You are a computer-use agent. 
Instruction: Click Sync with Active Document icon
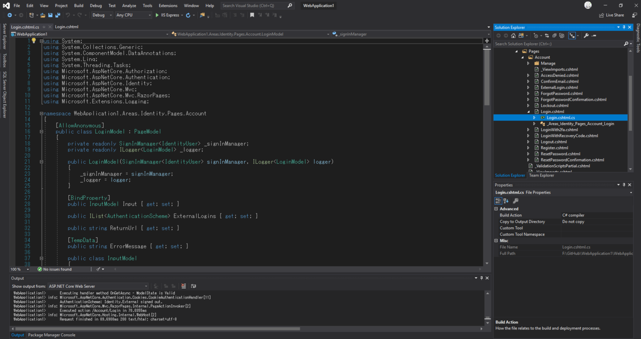coord(547,36)
